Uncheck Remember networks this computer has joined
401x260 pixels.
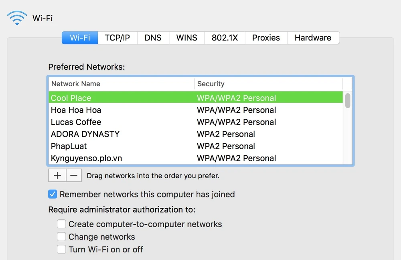[x=53, y=194]
